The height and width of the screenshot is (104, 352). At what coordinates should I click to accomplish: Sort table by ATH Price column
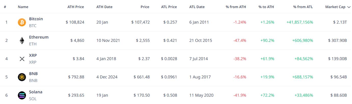pos(76,7)
